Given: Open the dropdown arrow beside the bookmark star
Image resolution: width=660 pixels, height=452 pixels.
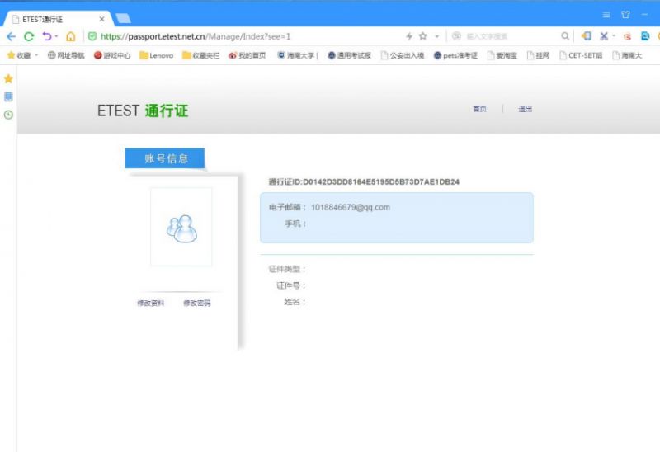Looking at the screenshot, I should [437, 36].
